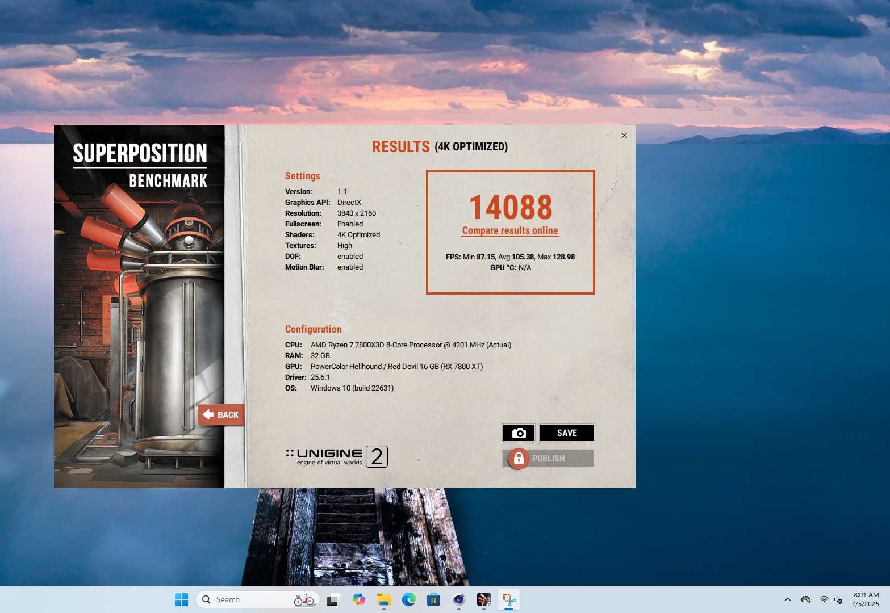890x613 pixels.
Task: Close the Superposition Benchmark window
Action: click(x=624, y=135)
